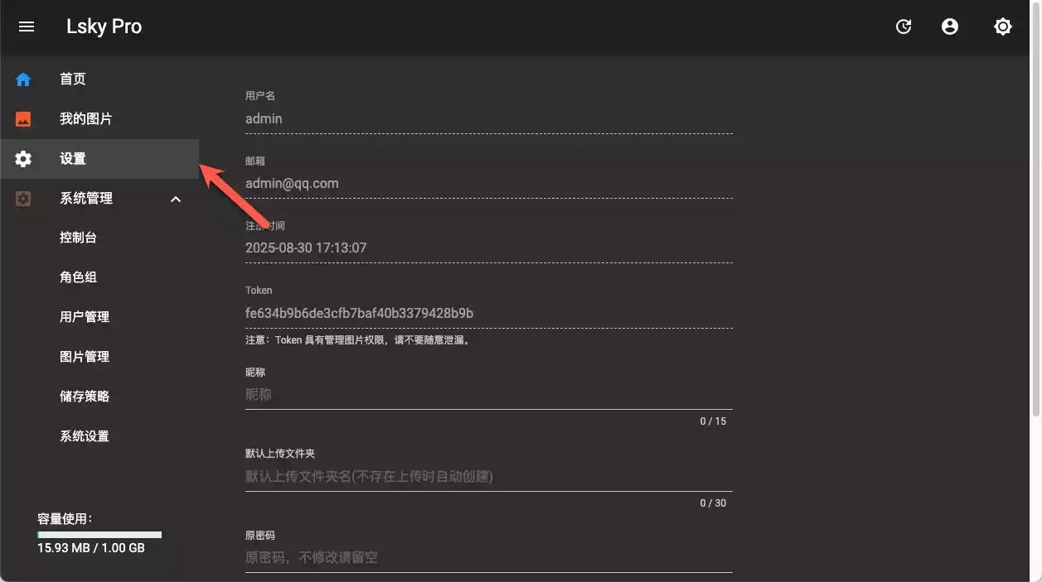The height and width of the screenshot is (582, 1042).
Task: Click the 昵称 input field
Action: point(488,395)
